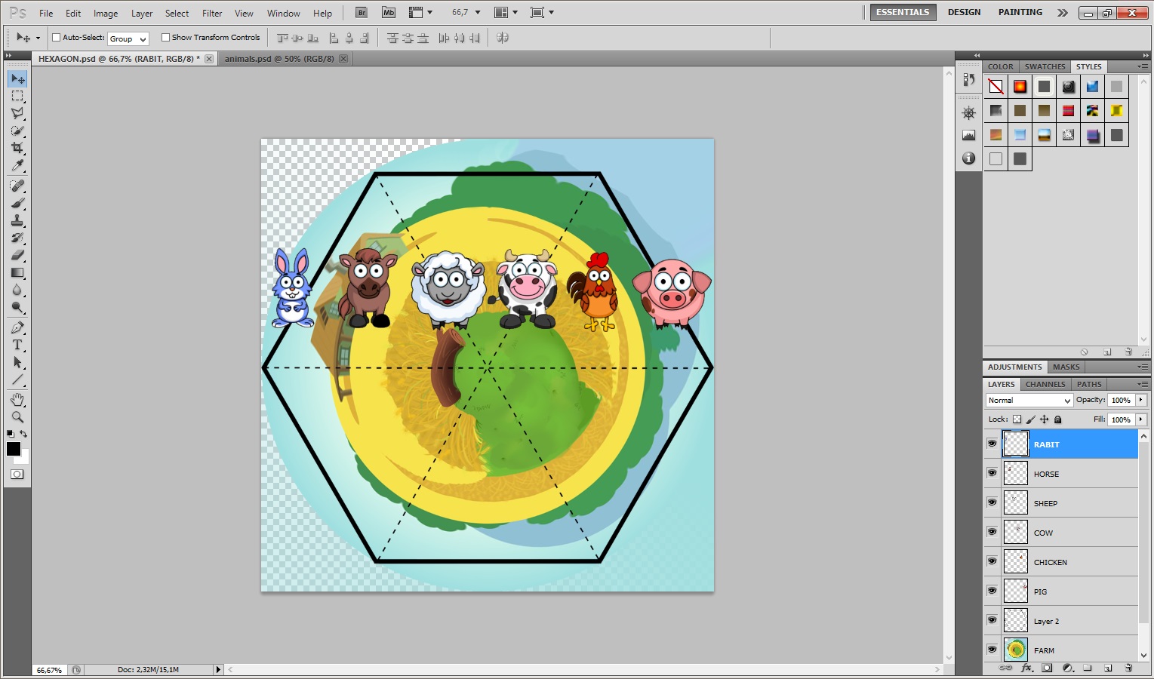Select the Rectangular Marquee tool
The width and height of the screenshot is (1154, 679).
click(x=17, y=96)
